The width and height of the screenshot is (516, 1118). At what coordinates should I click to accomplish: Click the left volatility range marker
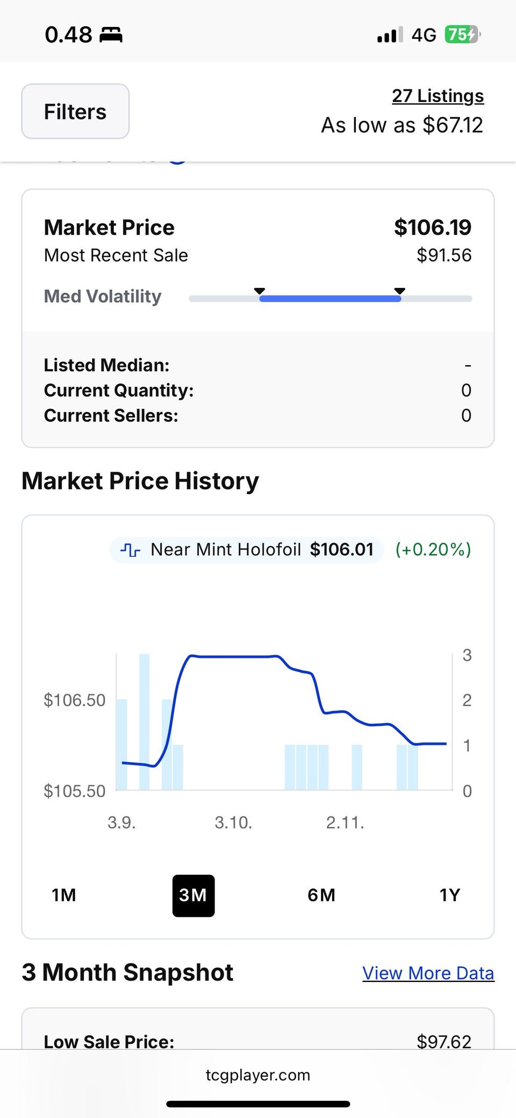pos(260,291)
